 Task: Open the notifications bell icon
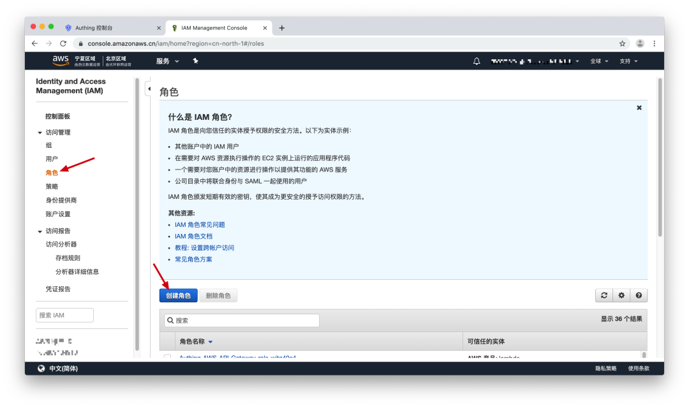click(x=477, y=61)
